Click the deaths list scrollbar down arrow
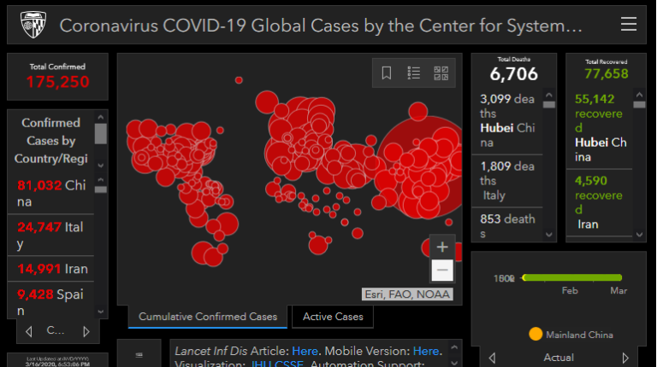The image size is (657, 367). pos(549,232)
